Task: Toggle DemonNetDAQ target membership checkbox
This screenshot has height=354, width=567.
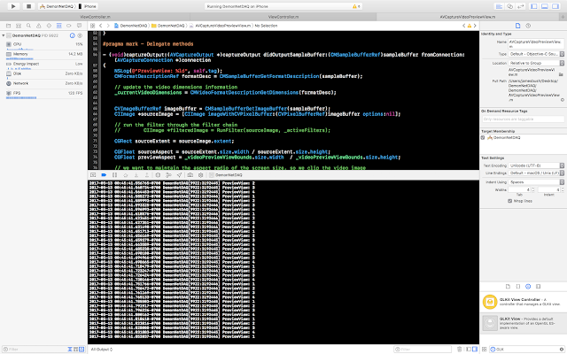Action: click(483, 138)
